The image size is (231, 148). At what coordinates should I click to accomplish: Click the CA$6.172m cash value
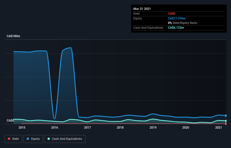pos(176,28)
